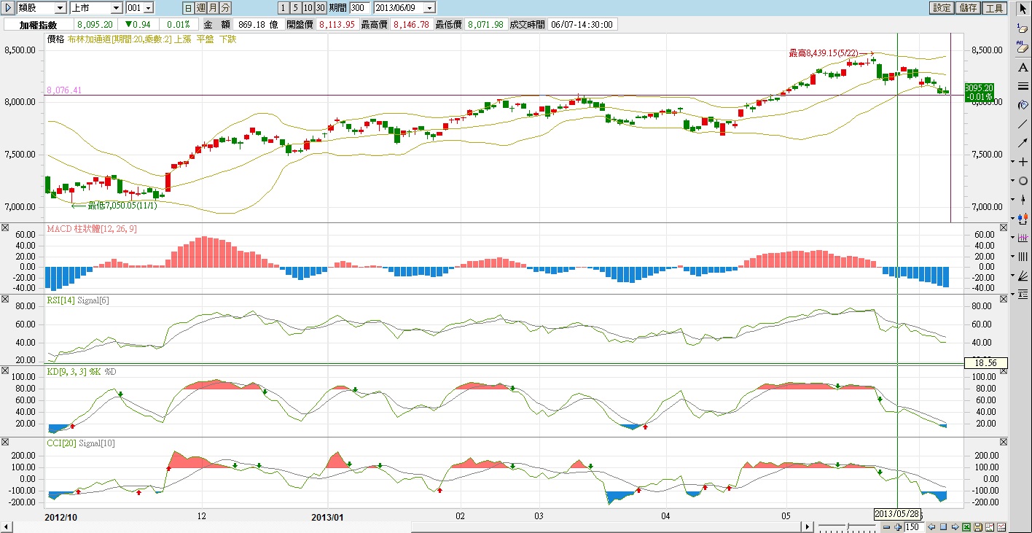Open the 2013/06/09 date dropdown
Viewport: 1032px width, 533px height.
(429, 8)
